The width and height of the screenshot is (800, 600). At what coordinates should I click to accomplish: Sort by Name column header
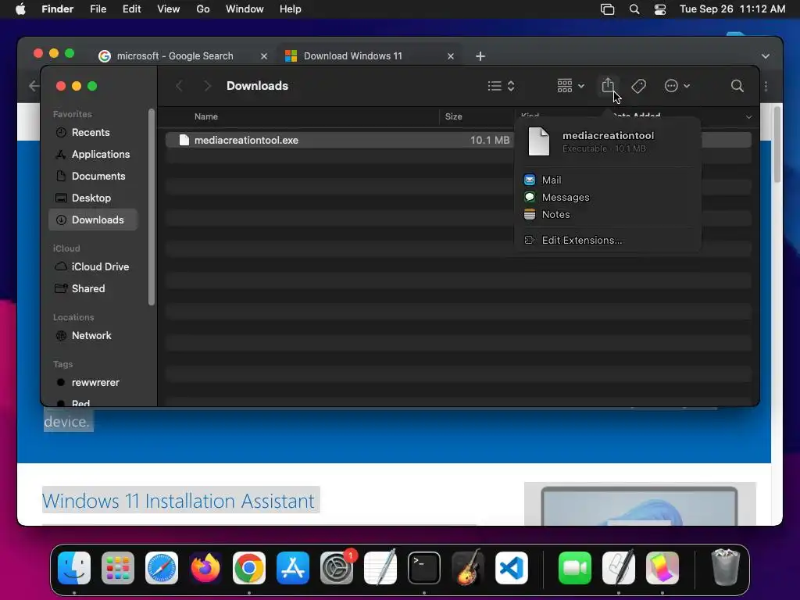pos(205,116)
